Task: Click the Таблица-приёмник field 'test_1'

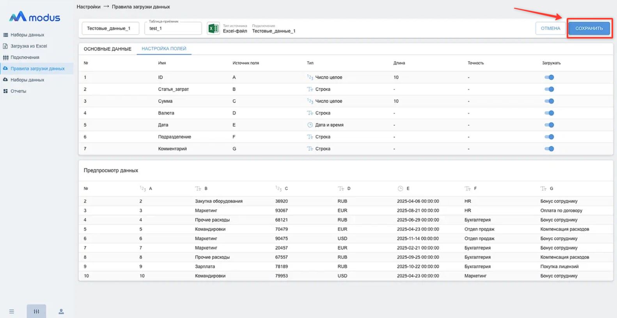Action: point(173,28)
